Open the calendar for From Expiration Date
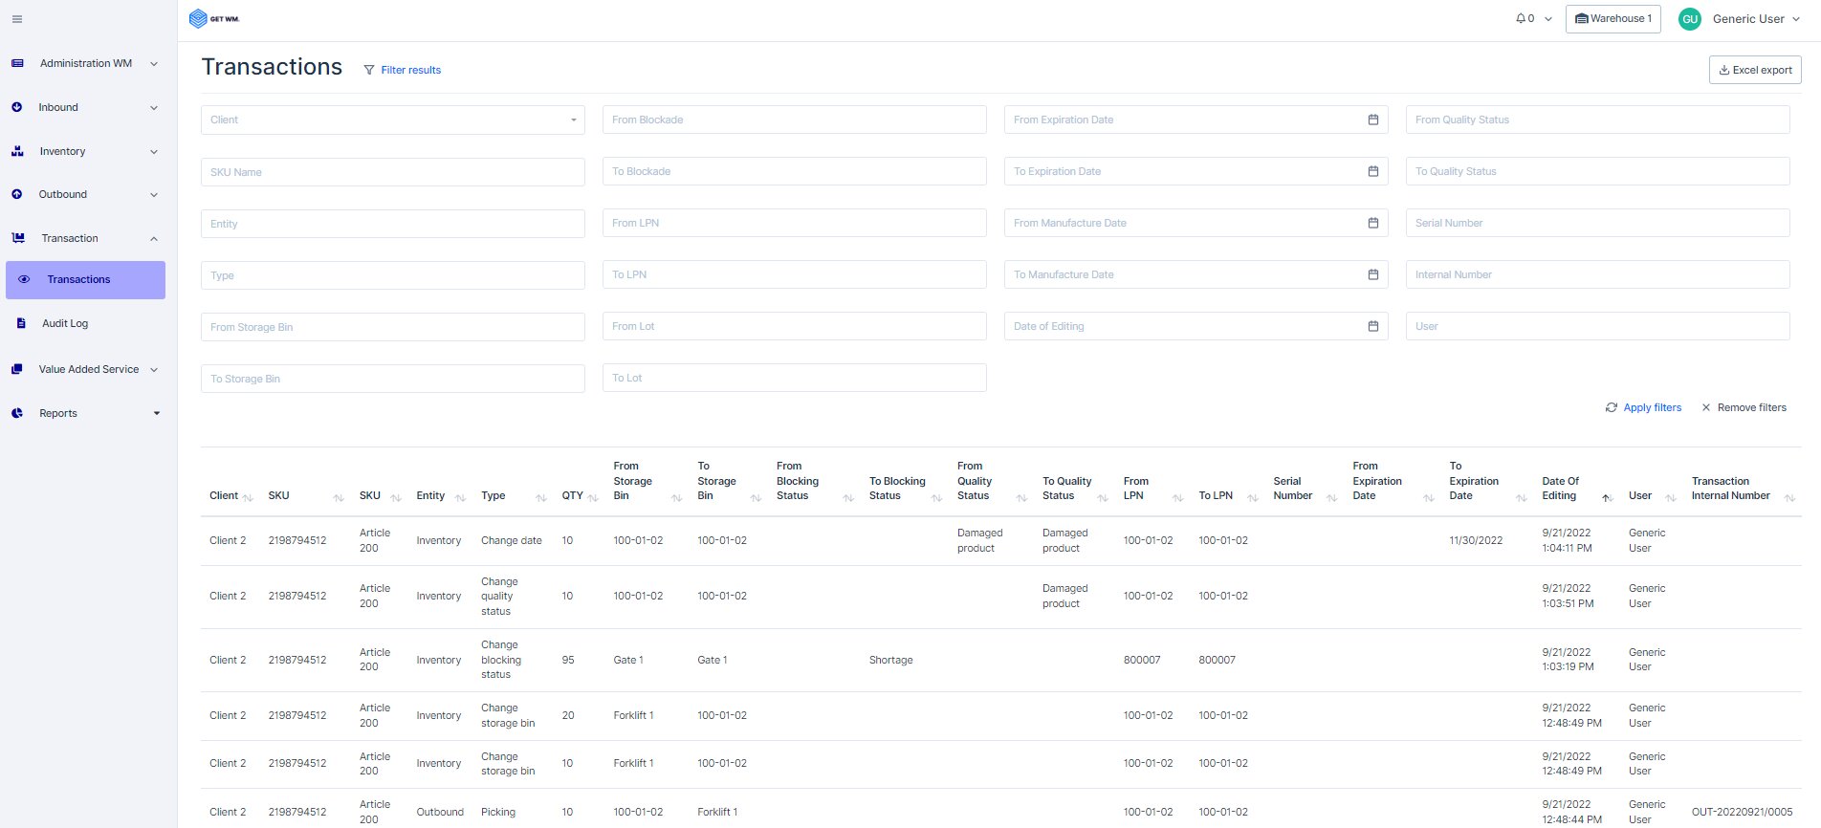This screenshot has width=1821, height=828. click(1372, 120)
